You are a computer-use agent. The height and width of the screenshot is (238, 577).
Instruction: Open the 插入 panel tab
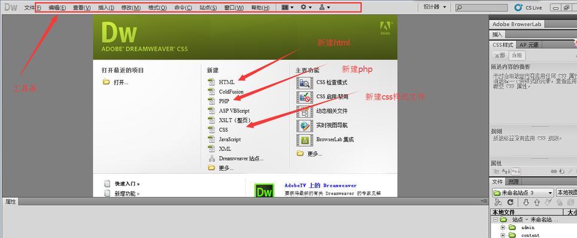[497, 34]
